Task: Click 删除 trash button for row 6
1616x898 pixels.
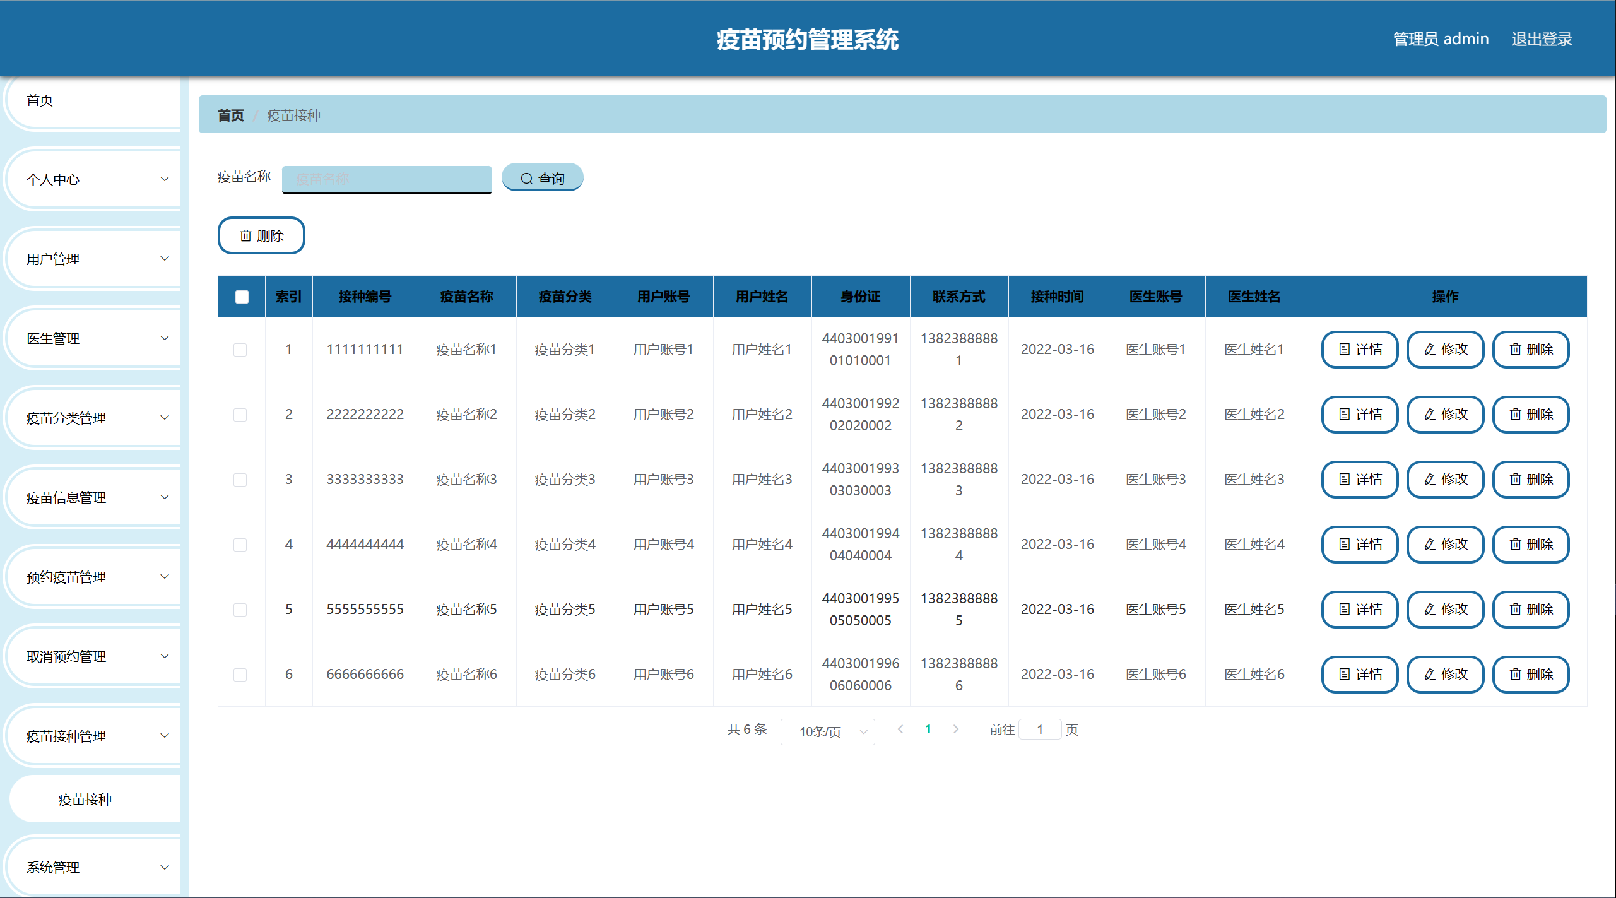Action: tap(1530, 674)
